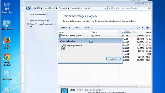Click the Control Panel breadcrumb
Screen dimensions: 165x93
click(49, 8)
